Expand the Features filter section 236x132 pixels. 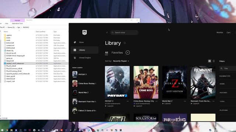223,93
